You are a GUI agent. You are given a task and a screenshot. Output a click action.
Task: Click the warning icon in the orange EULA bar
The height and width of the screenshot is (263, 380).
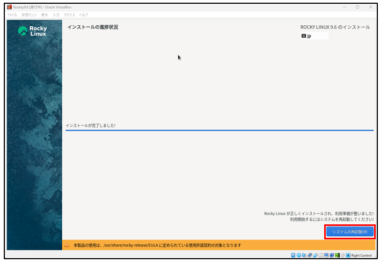click(67, 245)
